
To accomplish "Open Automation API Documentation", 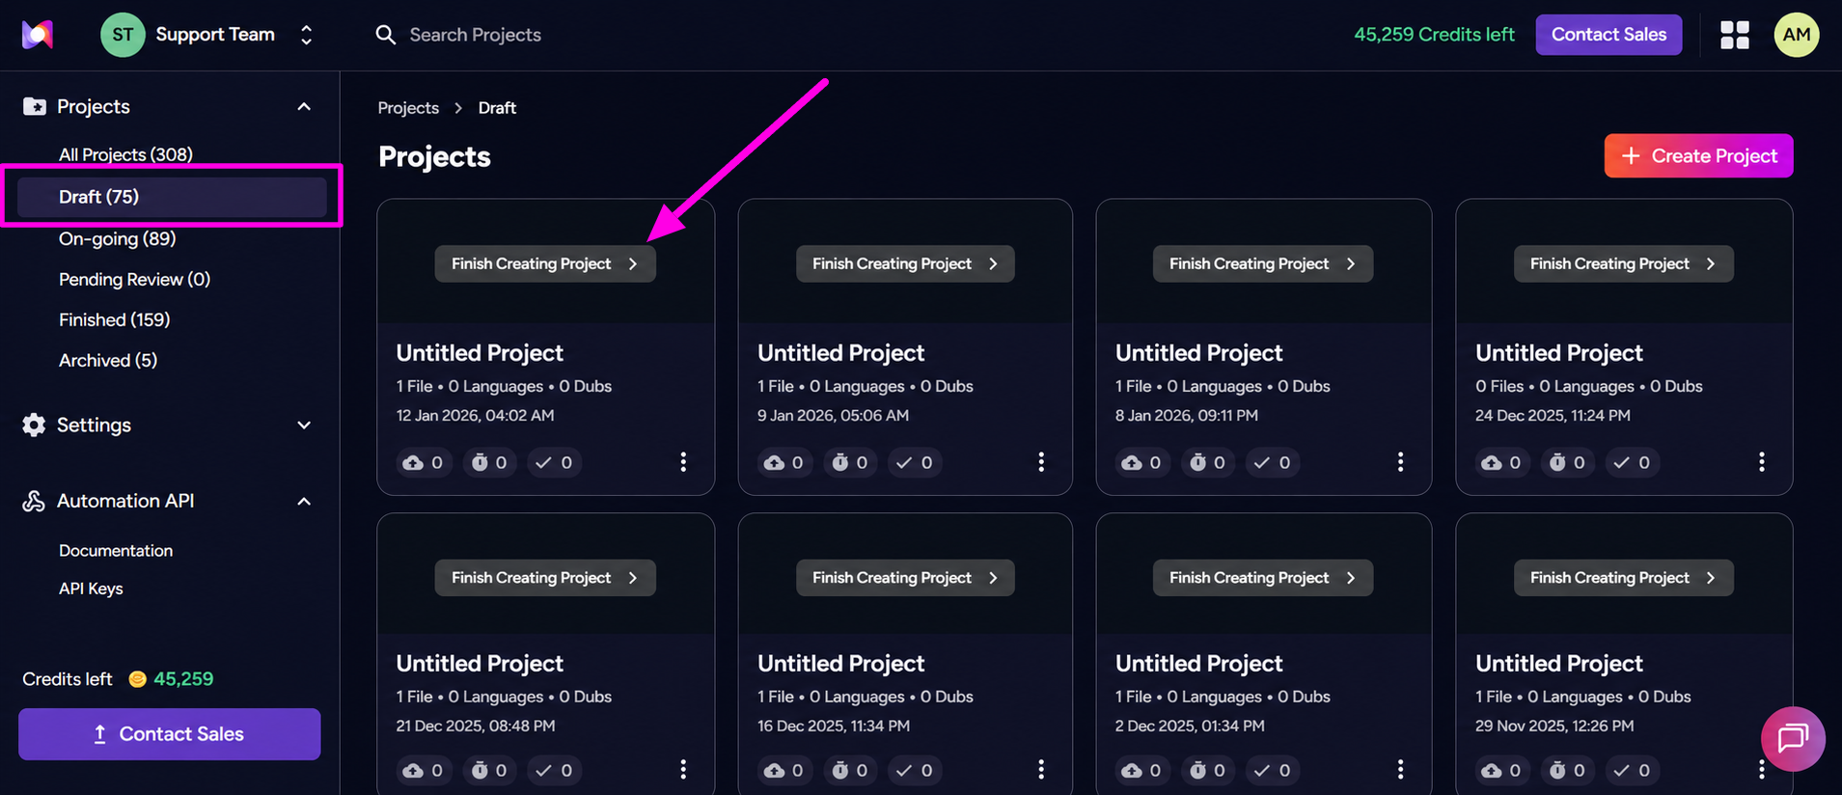I will click(116, 550).
